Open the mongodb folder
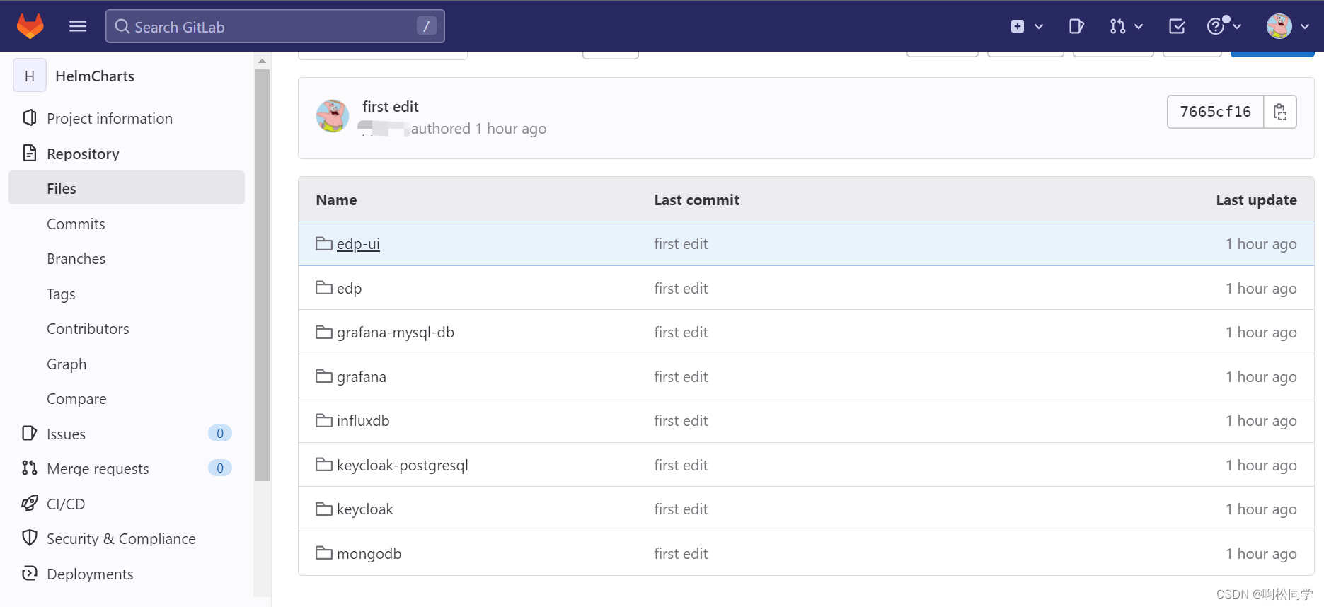This screenshot has width=1324, height=607. click(369, 553)
